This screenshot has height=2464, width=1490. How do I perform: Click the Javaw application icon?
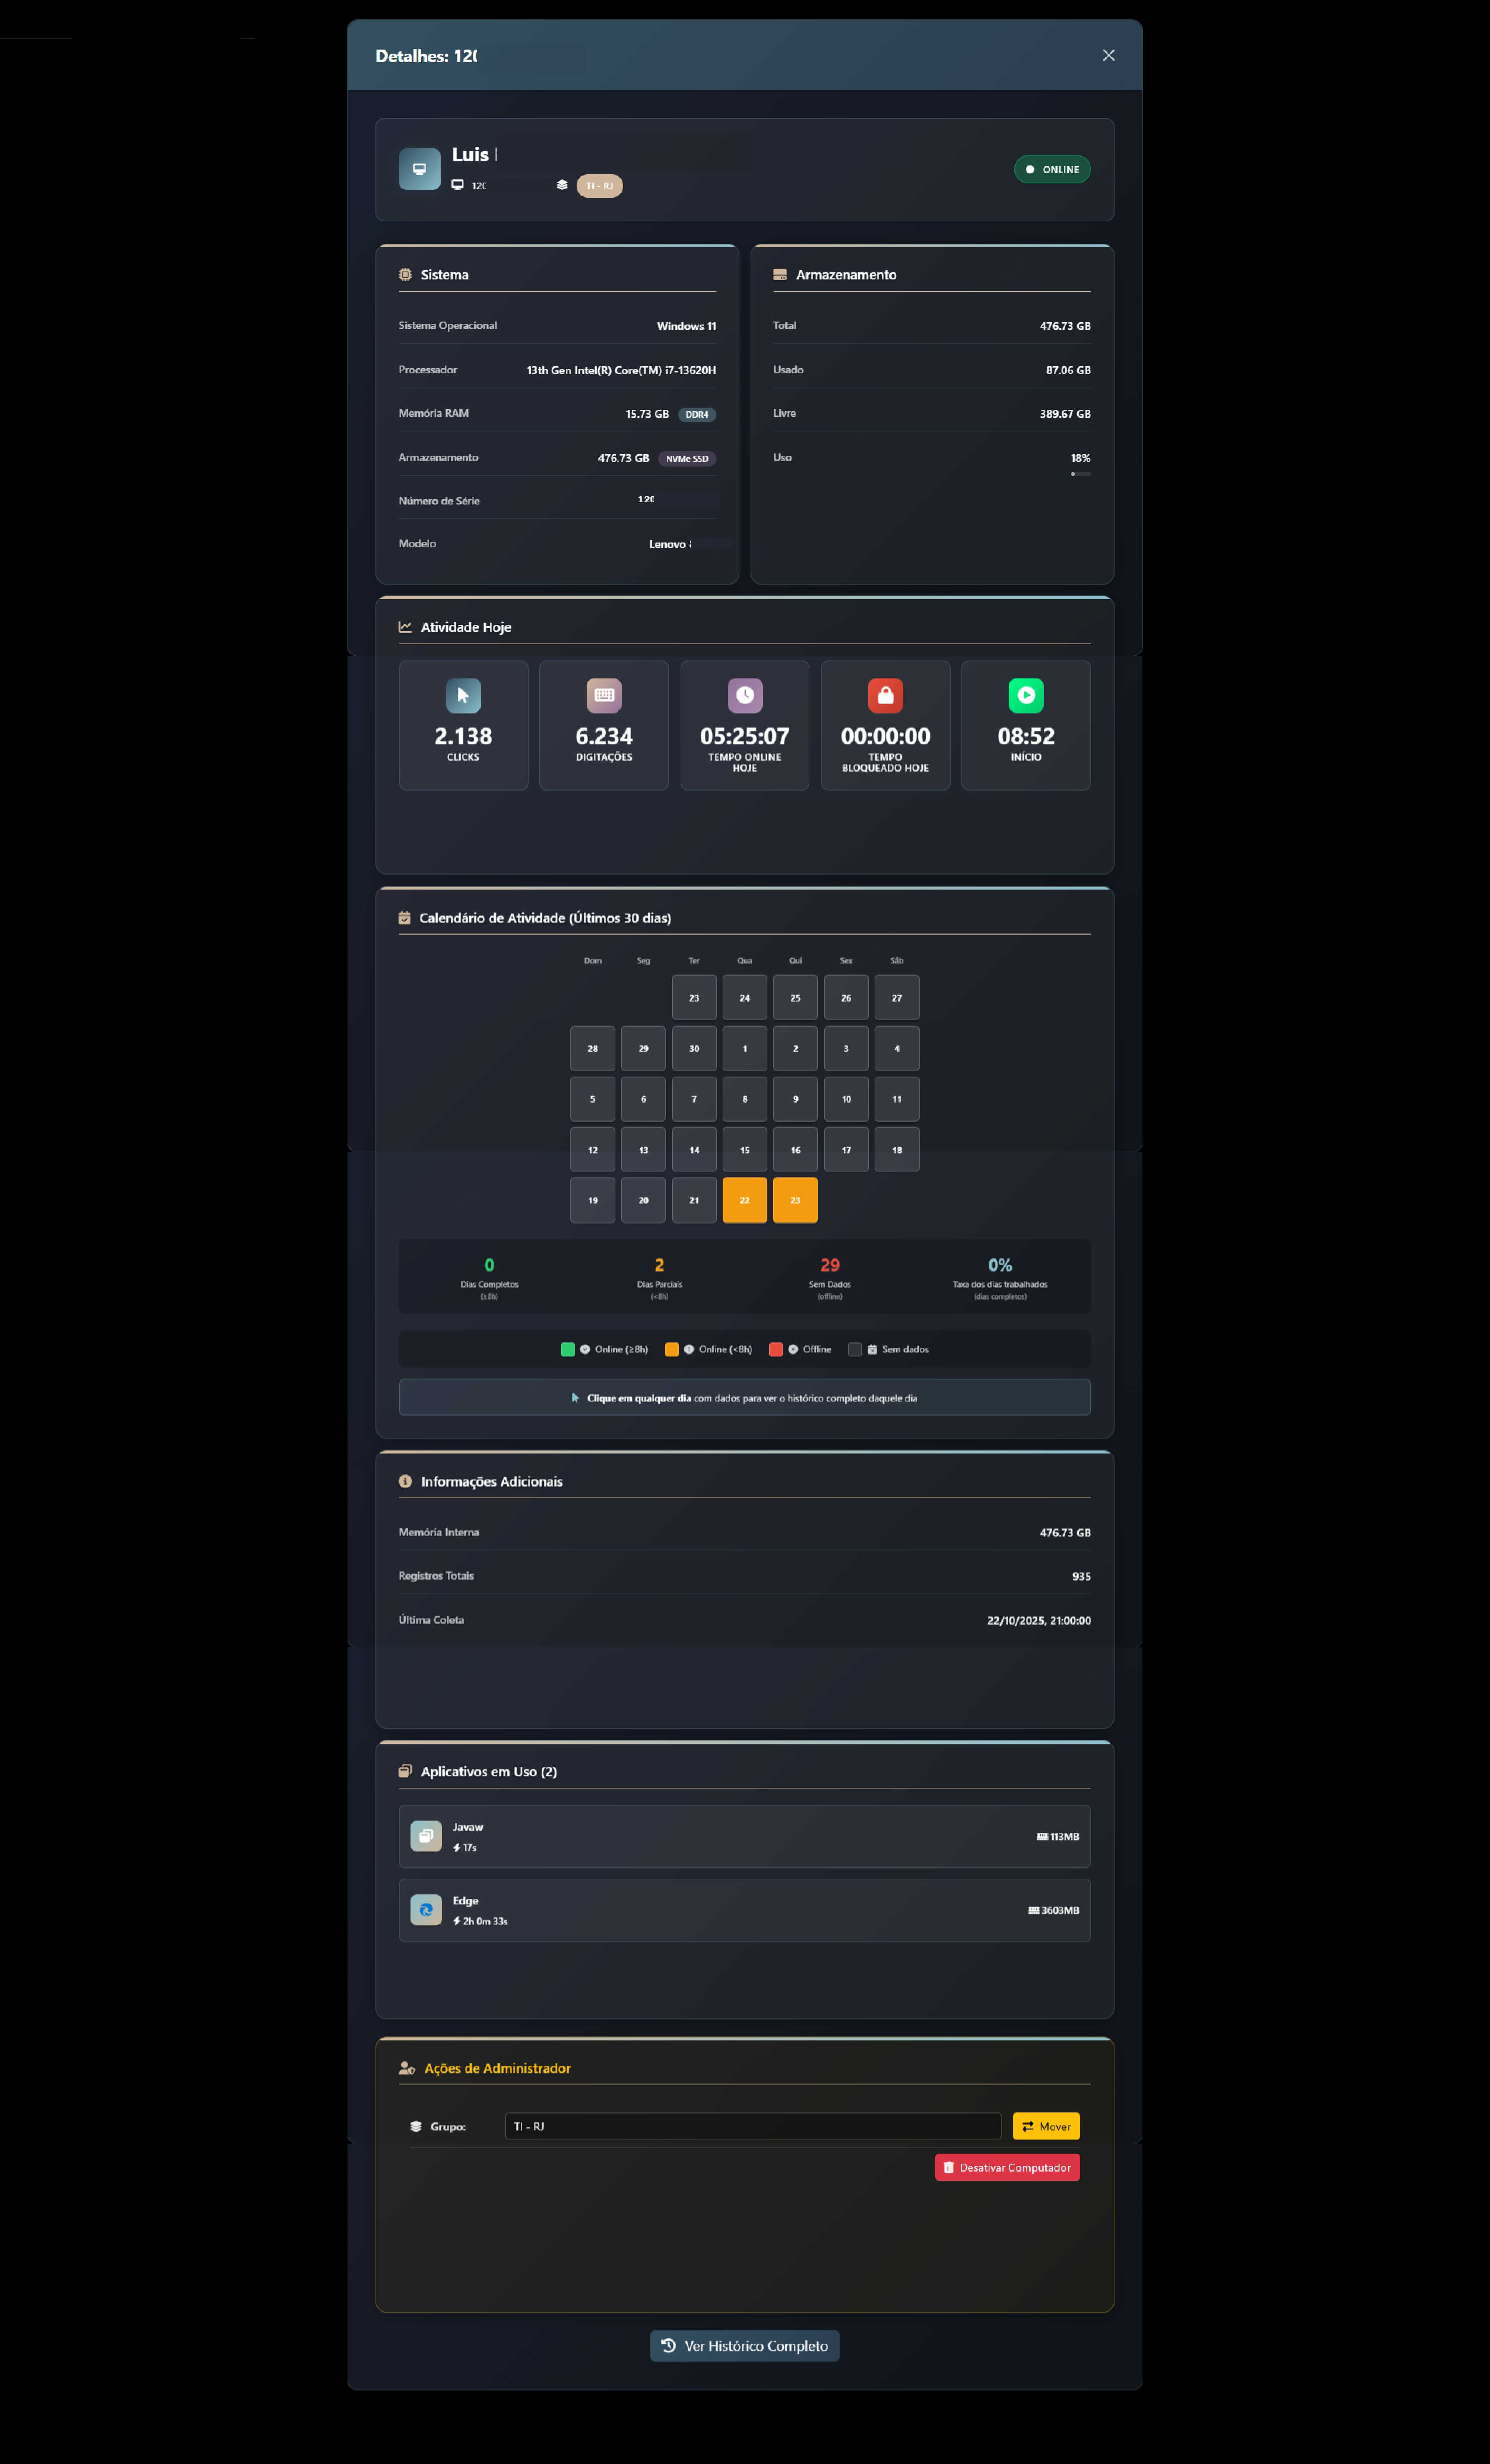tap(426, 1836)
